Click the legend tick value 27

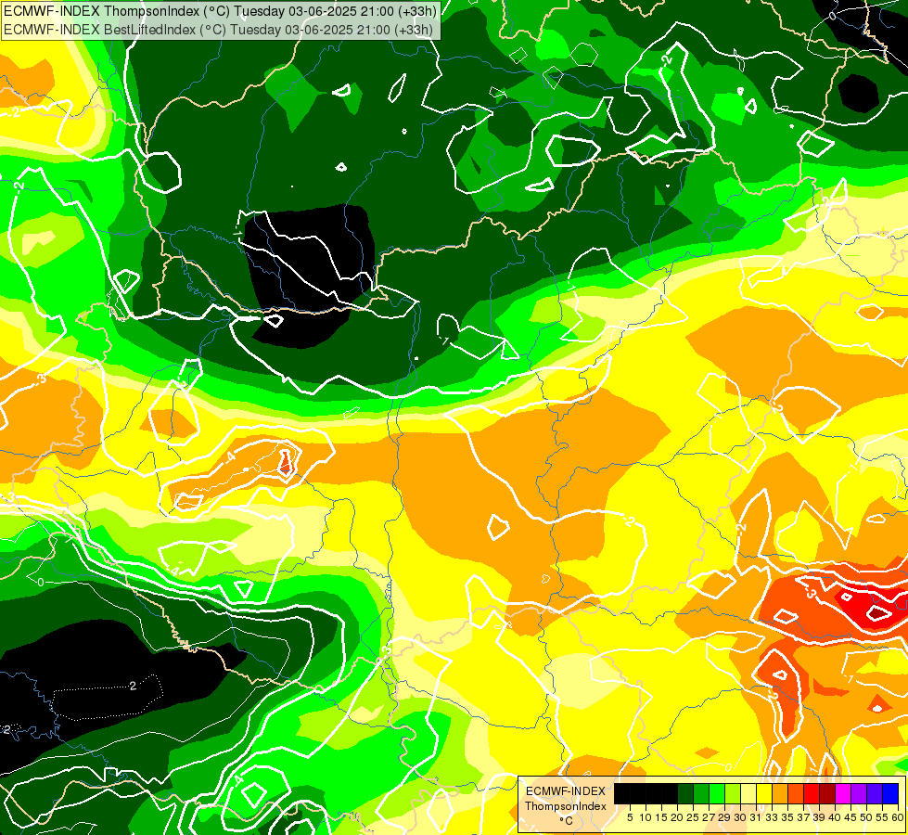tap(709, 817)
